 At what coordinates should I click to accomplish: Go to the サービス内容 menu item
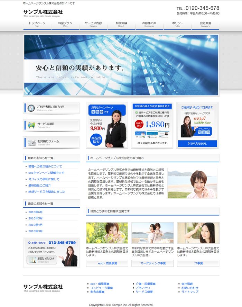pyautogui.click(x=93, y=24)
